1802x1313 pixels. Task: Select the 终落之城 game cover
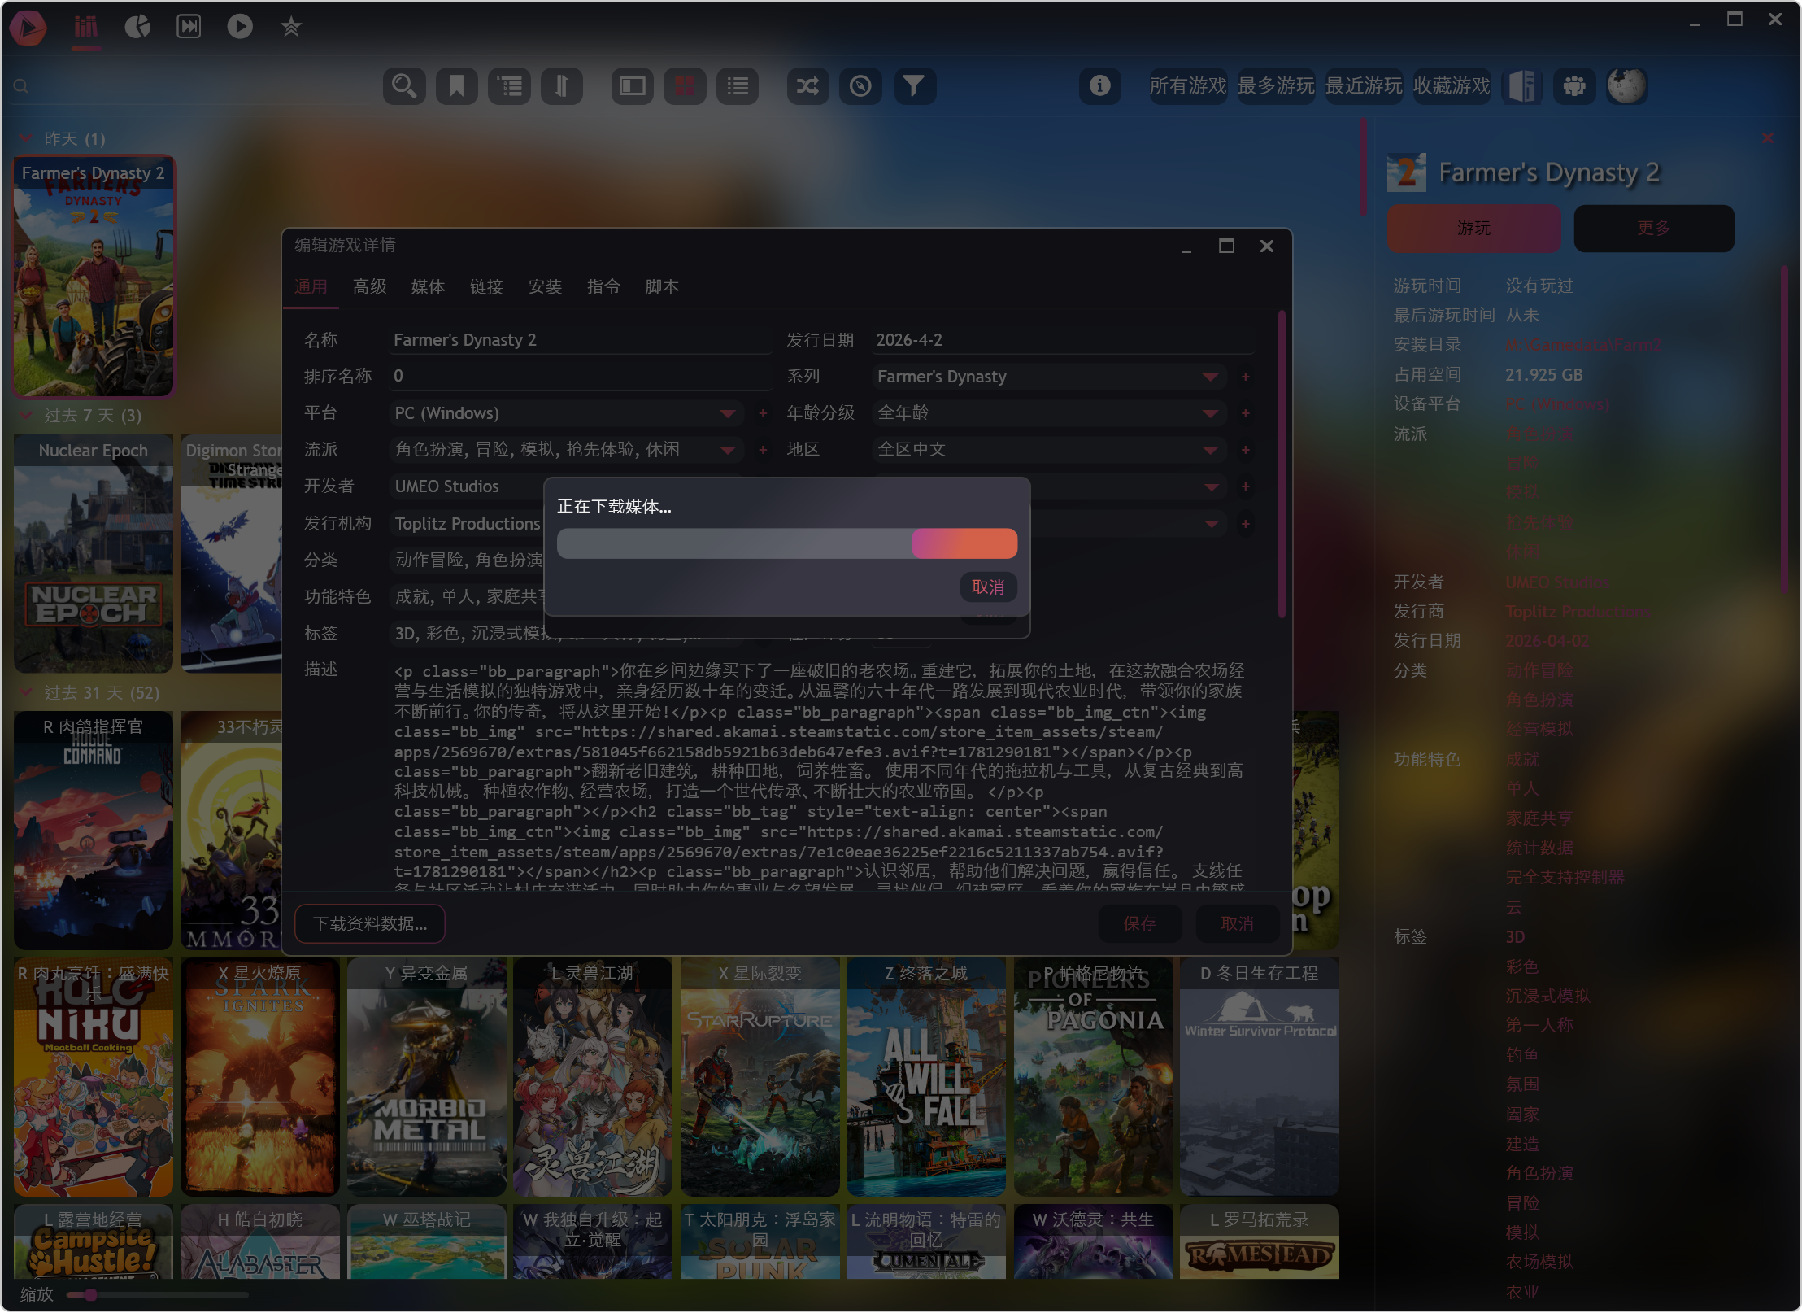(926, 1077)
